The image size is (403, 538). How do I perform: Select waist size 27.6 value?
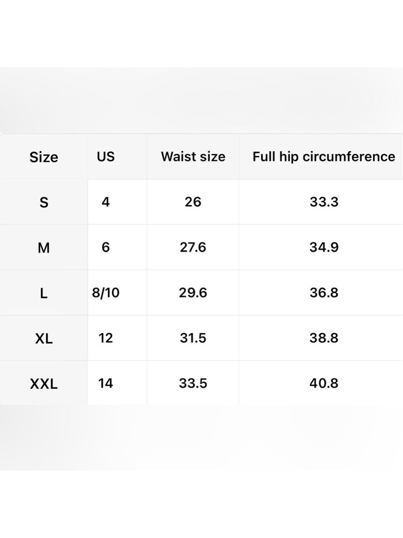tap(193, 247)
